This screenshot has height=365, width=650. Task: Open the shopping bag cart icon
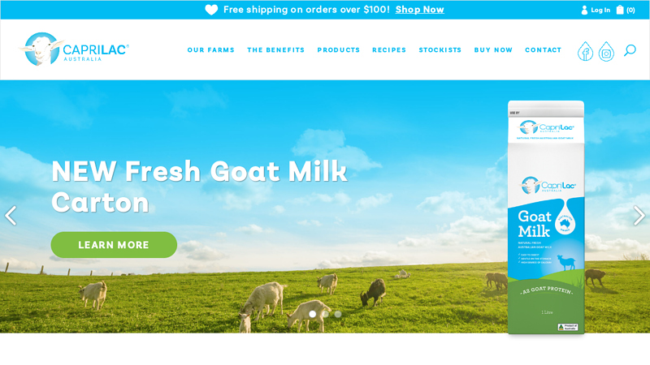click(620, 10)
